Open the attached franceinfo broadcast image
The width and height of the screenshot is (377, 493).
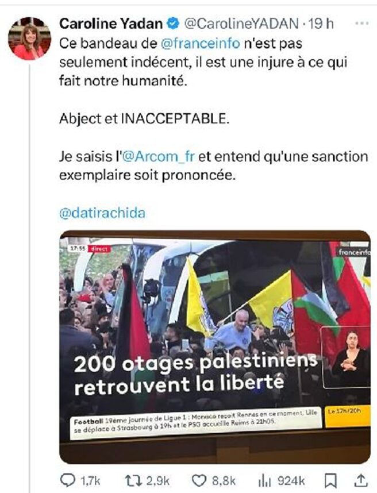pos(215,347)
